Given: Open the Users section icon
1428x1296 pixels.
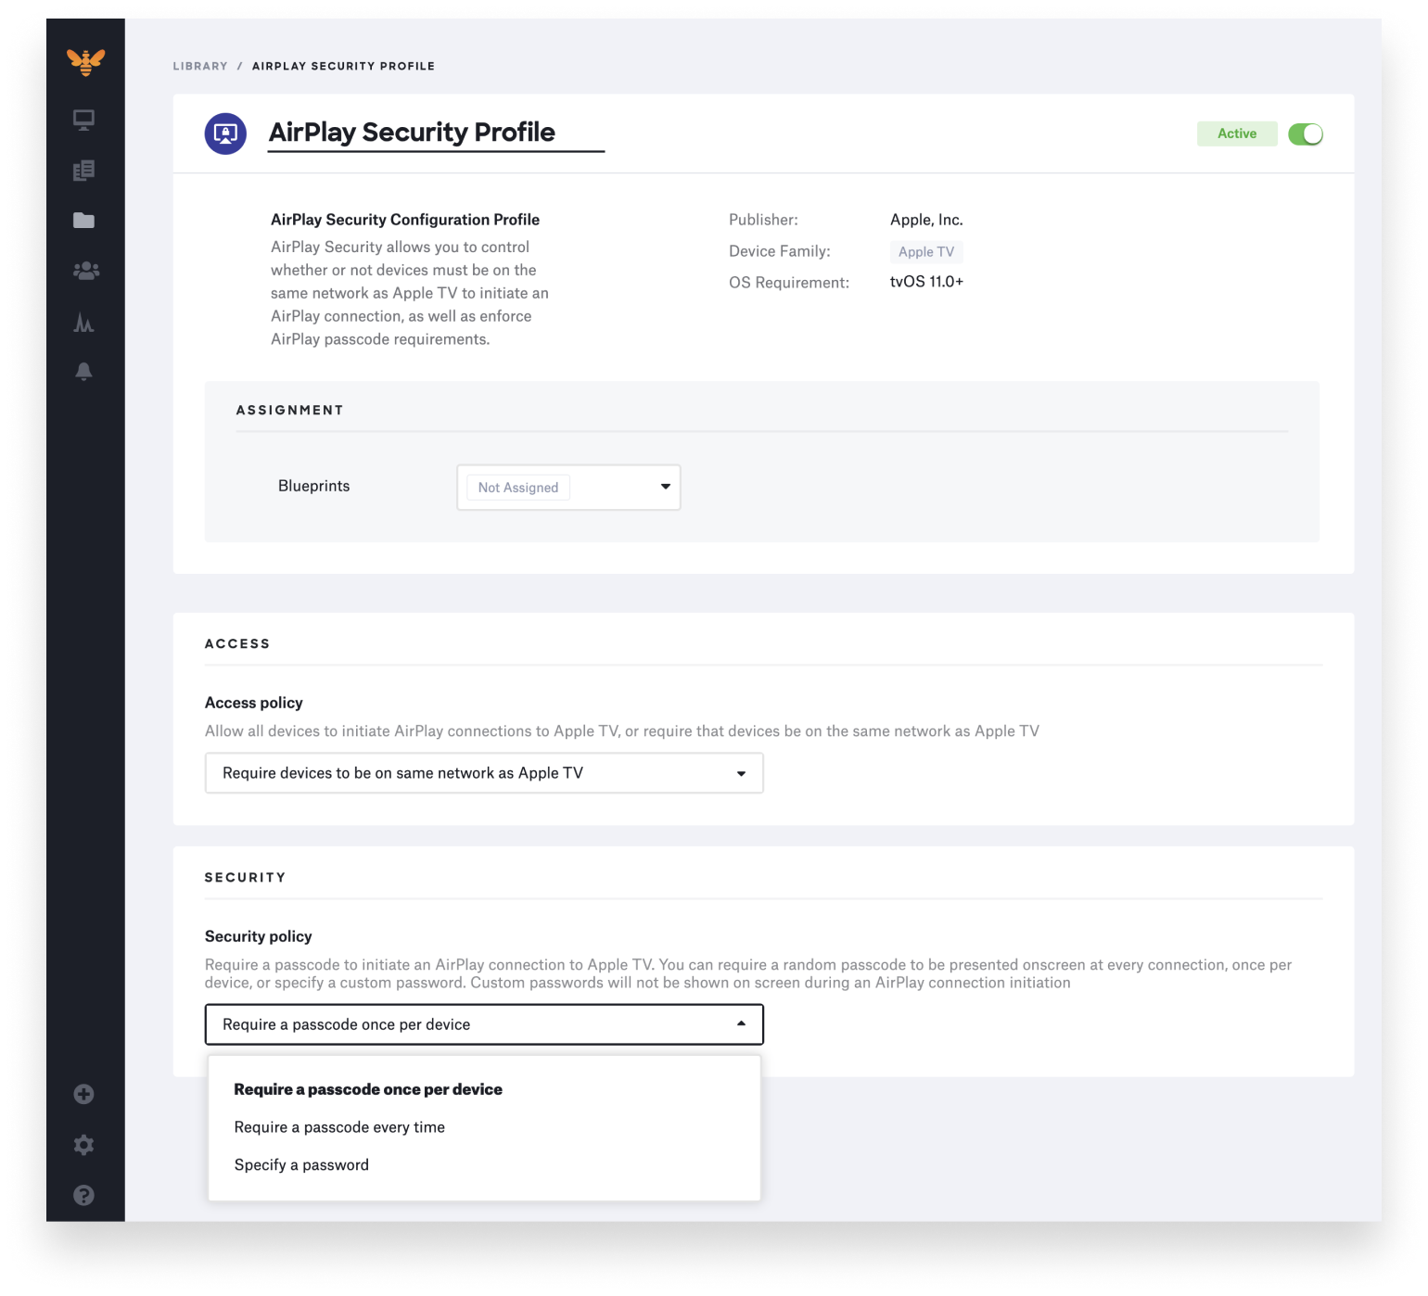Looking at the screenshot, I should [x=83, y=269].
